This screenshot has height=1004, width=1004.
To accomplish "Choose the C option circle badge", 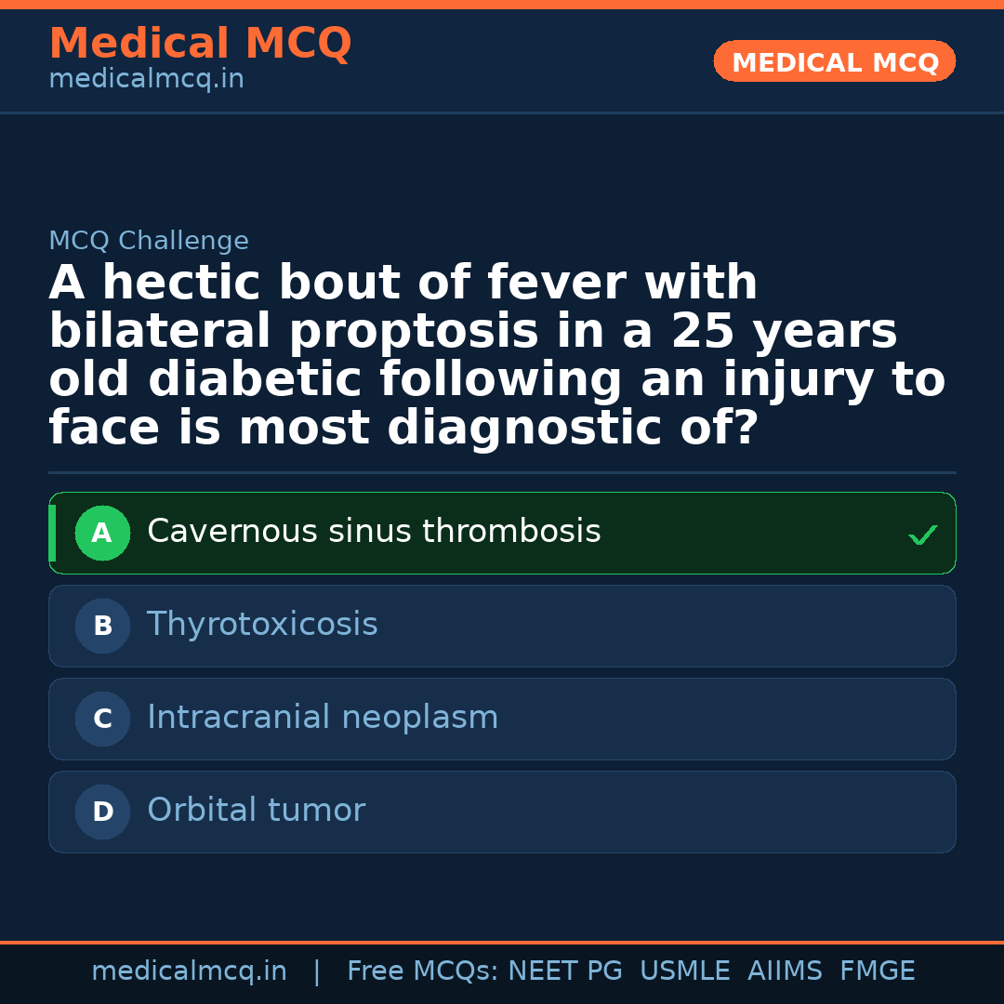I will point(102,719).
